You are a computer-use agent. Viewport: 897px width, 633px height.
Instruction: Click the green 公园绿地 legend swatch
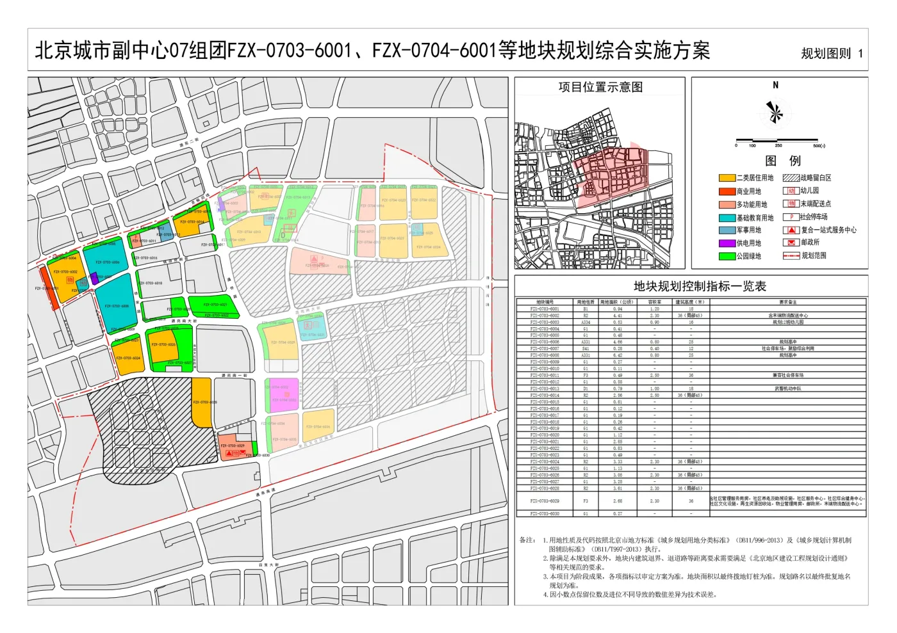pyautogui.click(x=727, y=256)
